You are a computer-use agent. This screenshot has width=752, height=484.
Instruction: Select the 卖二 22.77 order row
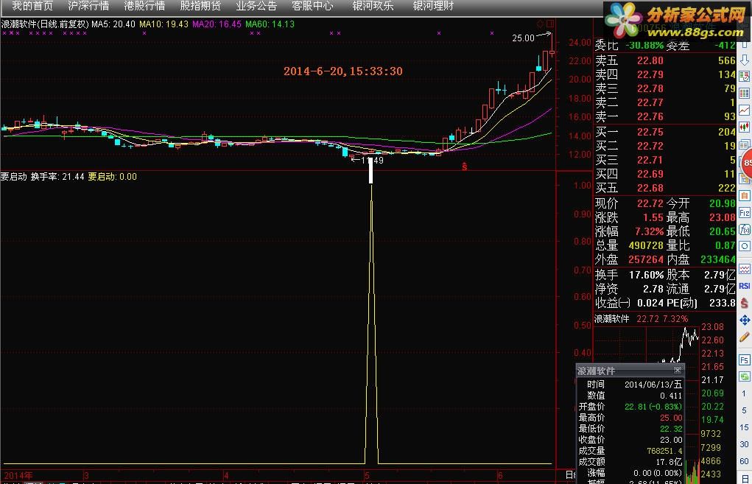point(664,102)
